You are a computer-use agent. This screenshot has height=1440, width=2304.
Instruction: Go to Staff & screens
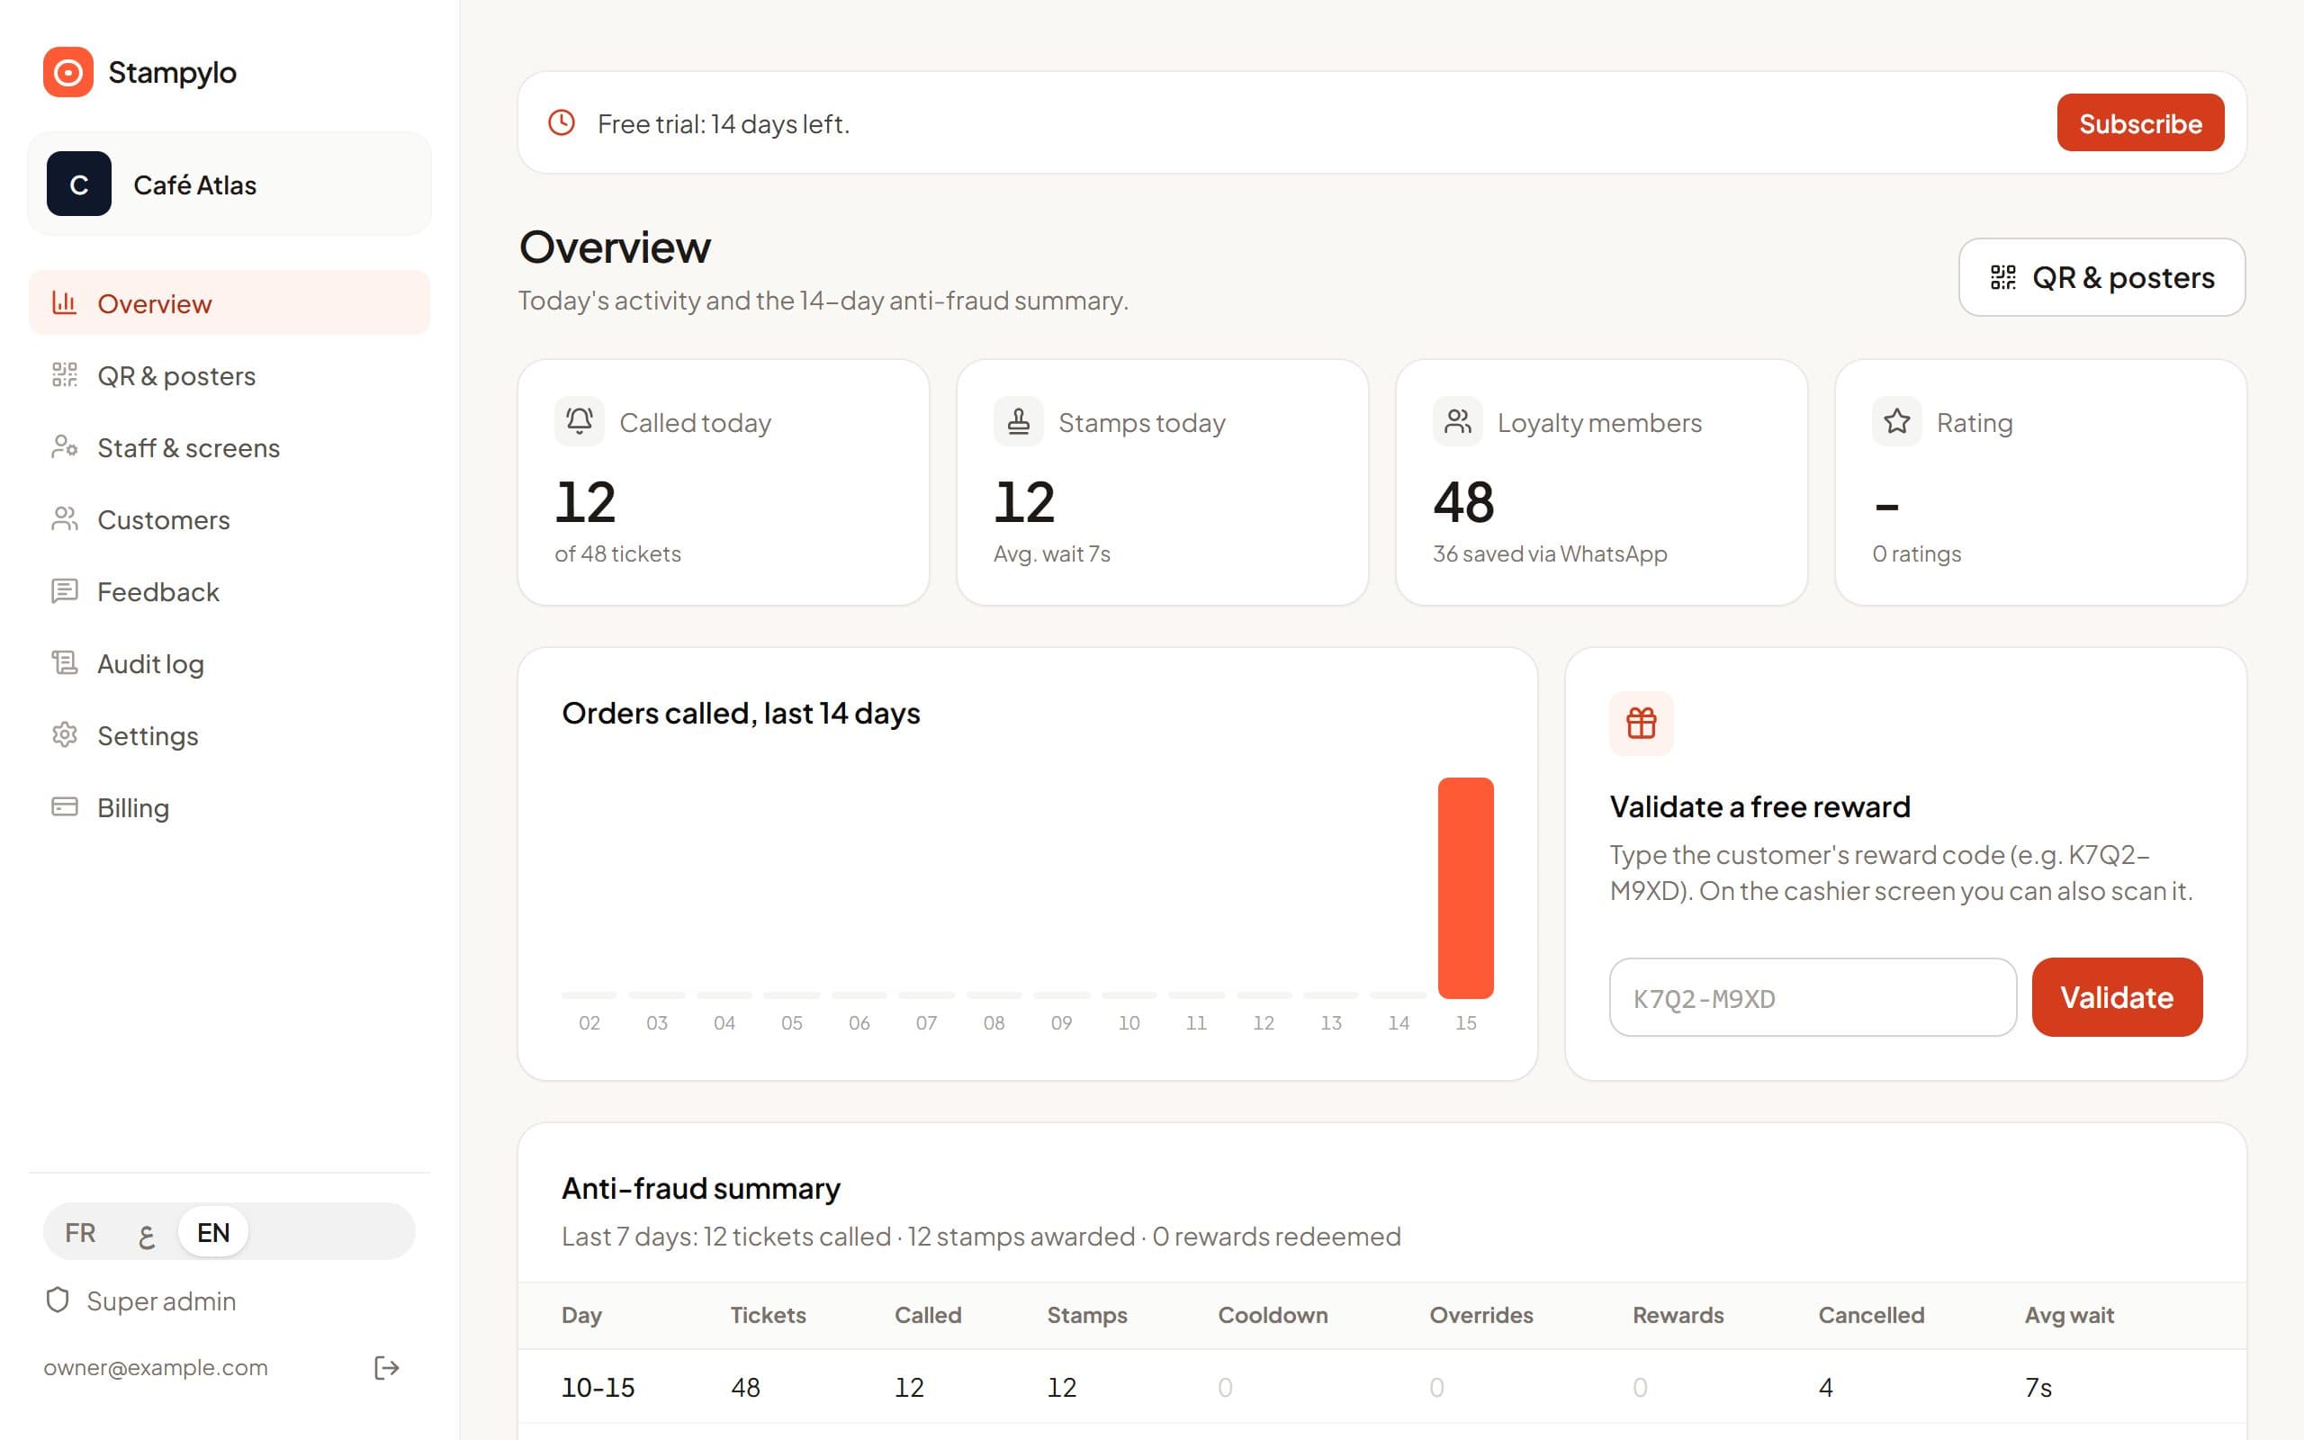229,447
